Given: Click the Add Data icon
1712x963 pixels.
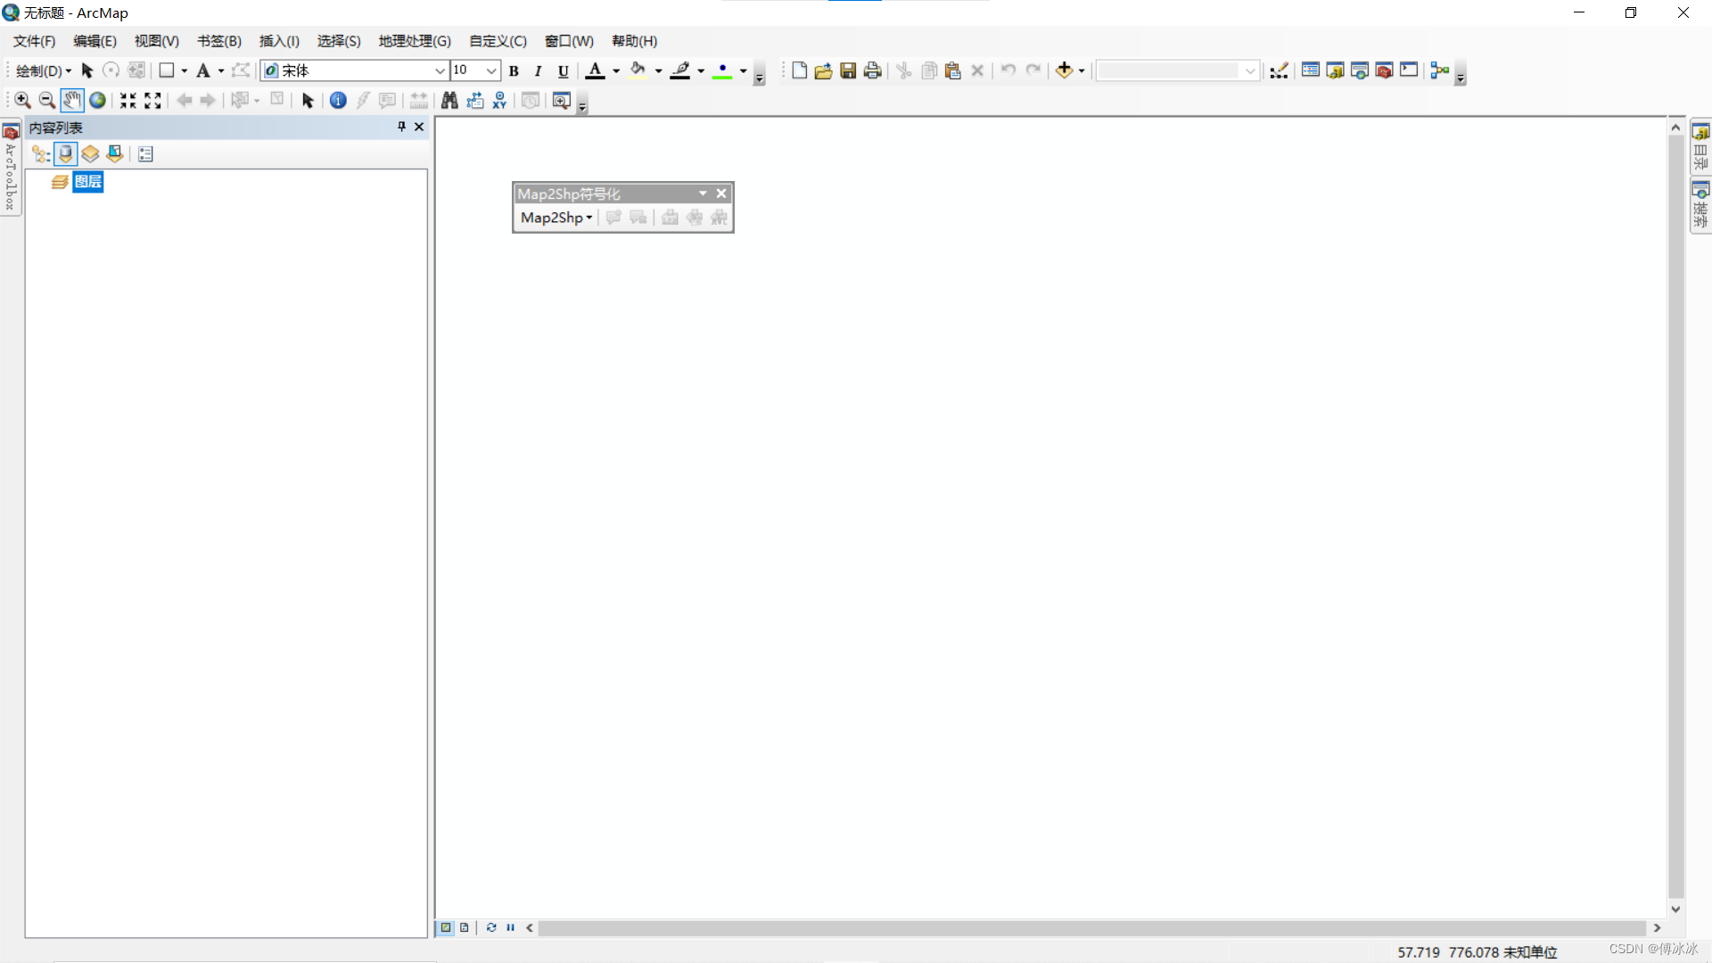Looking at the screenshot, I should click(1064, 70).
